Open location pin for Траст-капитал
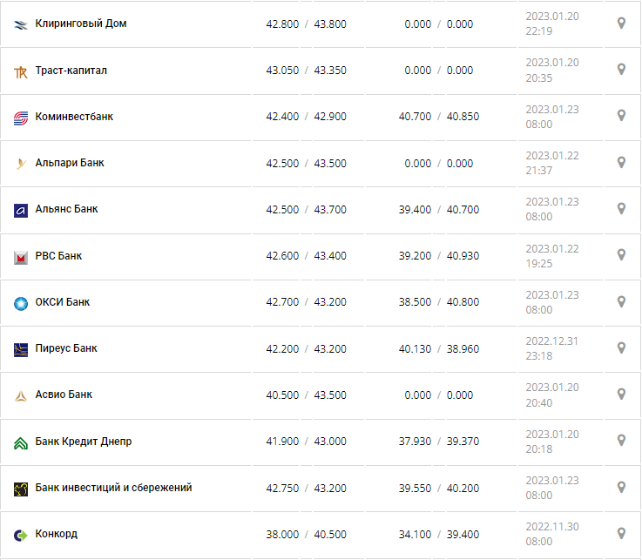Viewport: 642px width, 560px height. 621,70
